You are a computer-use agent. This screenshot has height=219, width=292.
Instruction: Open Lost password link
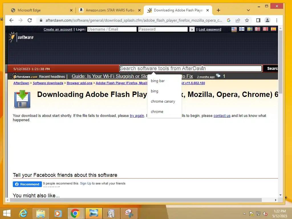point(210,29)
